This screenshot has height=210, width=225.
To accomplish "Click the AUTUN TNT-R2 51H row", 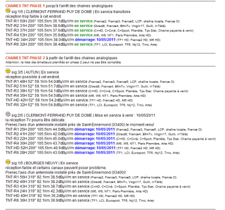I will point(83,86).
